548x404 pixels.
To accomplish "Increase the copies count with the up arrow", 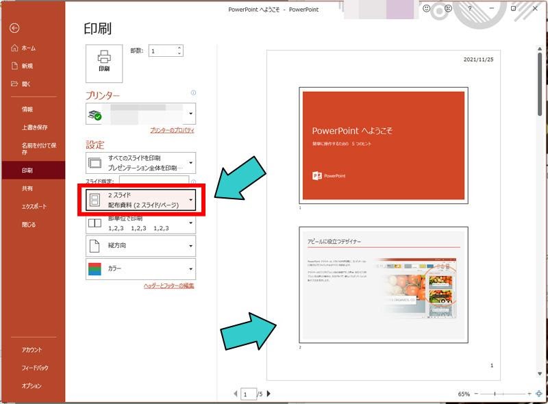I will (x=179, y=48).
